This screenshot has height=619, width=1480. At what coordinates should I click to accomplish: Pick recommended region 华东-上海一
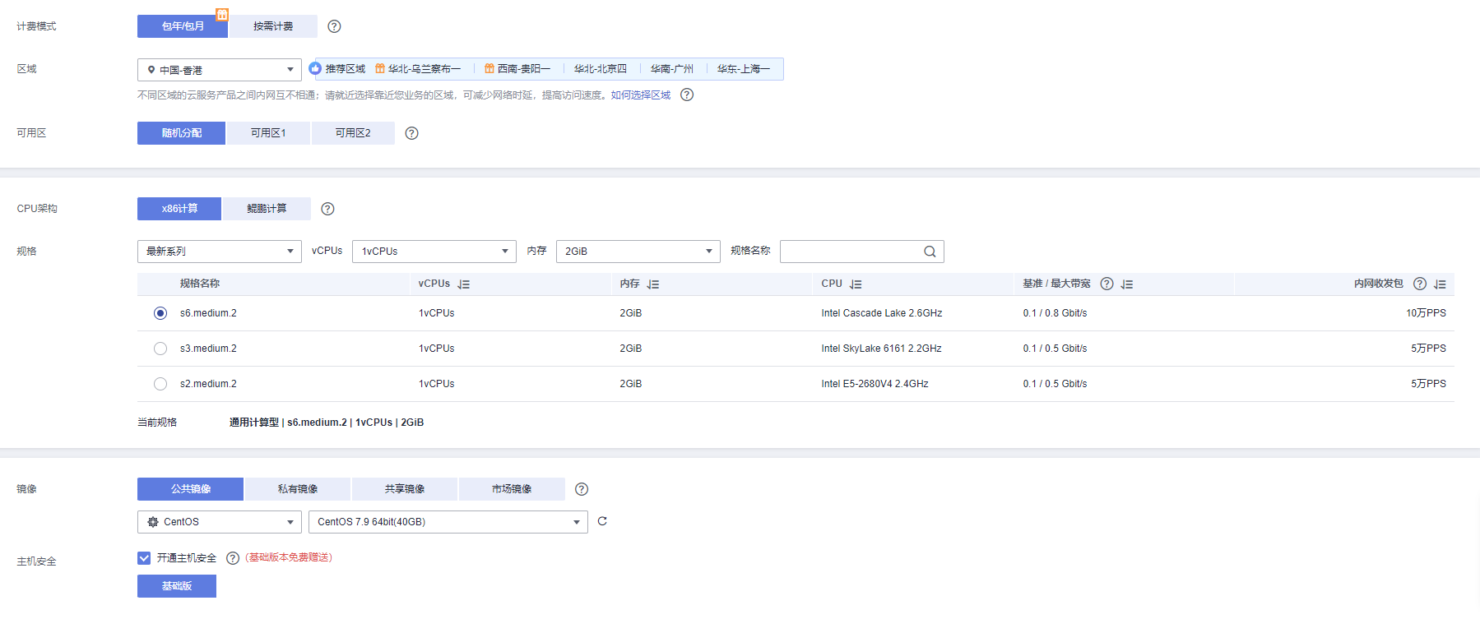click(744, 69)
